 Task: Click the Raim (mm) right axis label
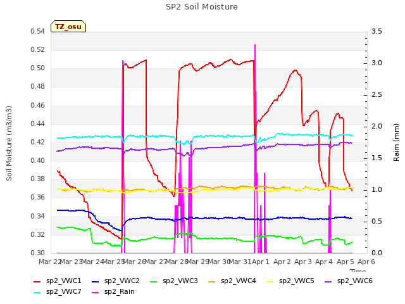tap(396, 142)
